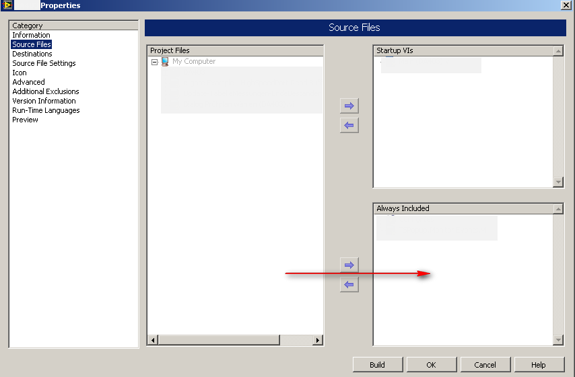Screen dimensions: 575x377
Task: Click Startup VIs scroll down arrow
Action: tap(558, 182)
